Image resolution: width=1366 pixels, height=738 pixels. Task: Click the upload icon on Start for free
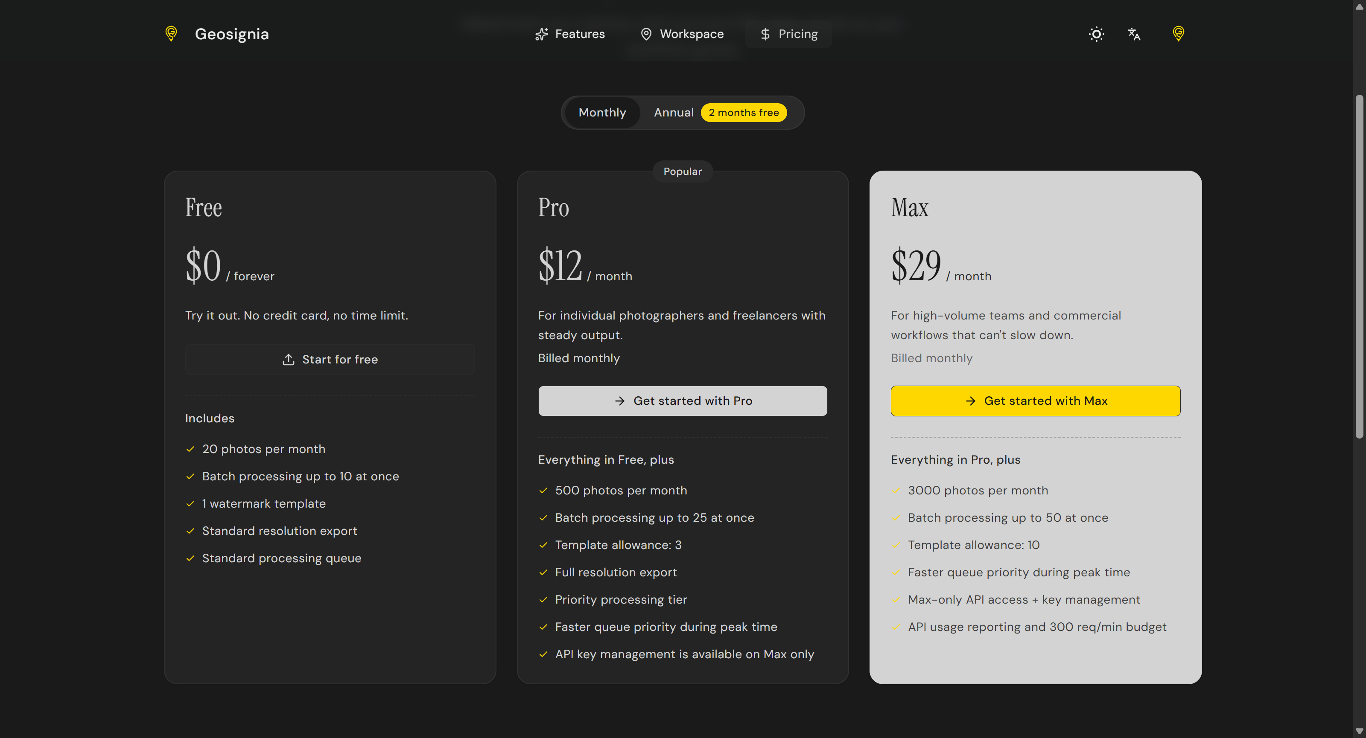tap(288, 359)
